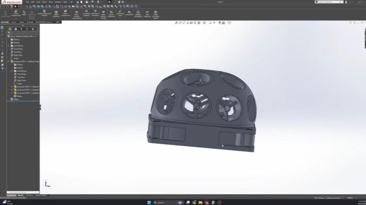Click the Windows Start button
This screenshot has height=205, width=366.
(x=149, y=202)
